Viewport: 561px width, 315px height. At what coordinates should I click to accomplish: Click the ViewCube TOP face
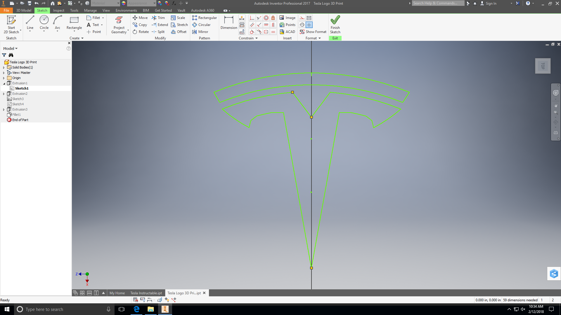pos(543,66)
